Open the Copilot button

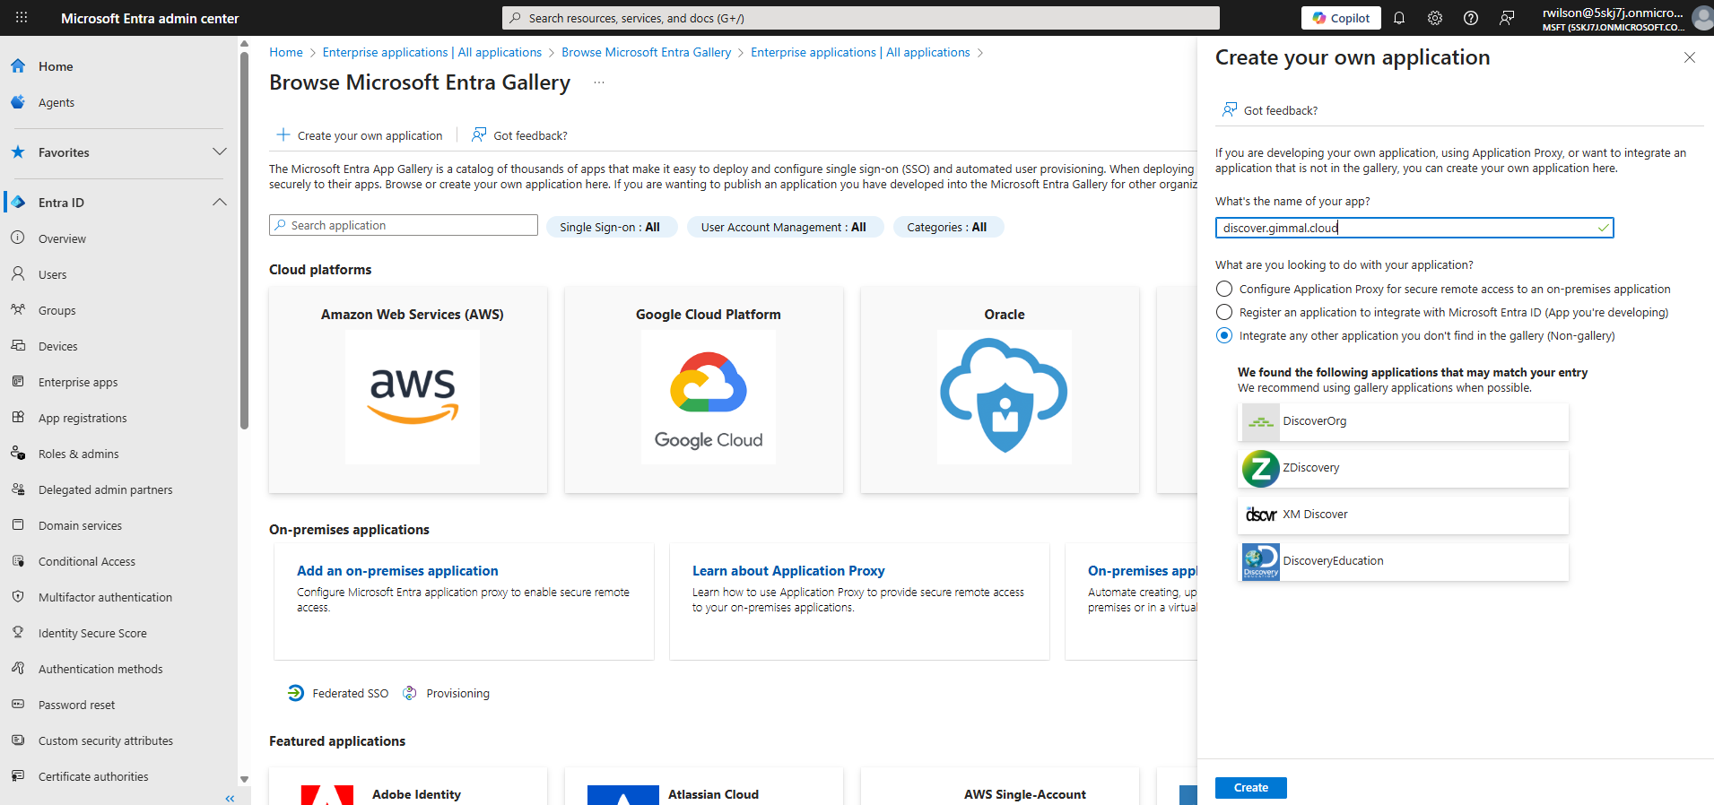click(x=1341, y=18)
